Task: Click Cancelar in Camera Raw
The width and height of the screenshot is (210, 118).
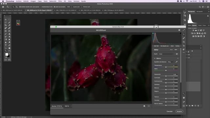Action: 169,111
